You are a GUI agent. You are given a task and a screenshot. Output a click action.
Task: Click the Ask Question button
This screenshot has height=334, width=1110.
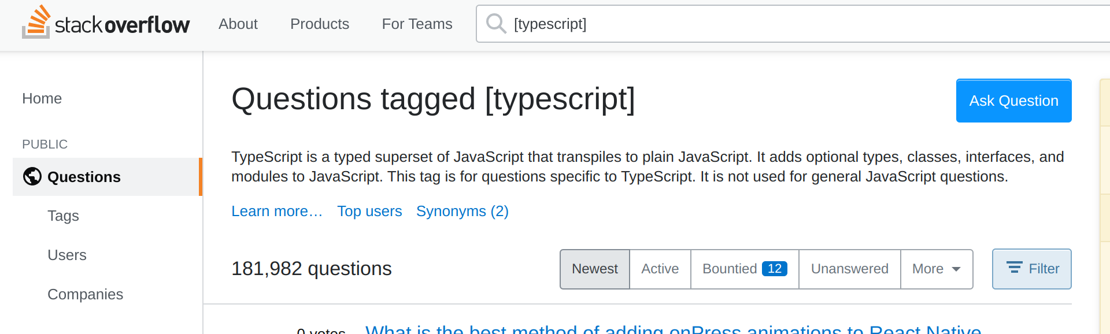[x=1013, y=101]
